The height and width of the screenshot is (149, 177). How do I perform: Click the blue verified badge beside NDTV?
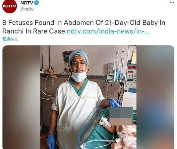36,3
